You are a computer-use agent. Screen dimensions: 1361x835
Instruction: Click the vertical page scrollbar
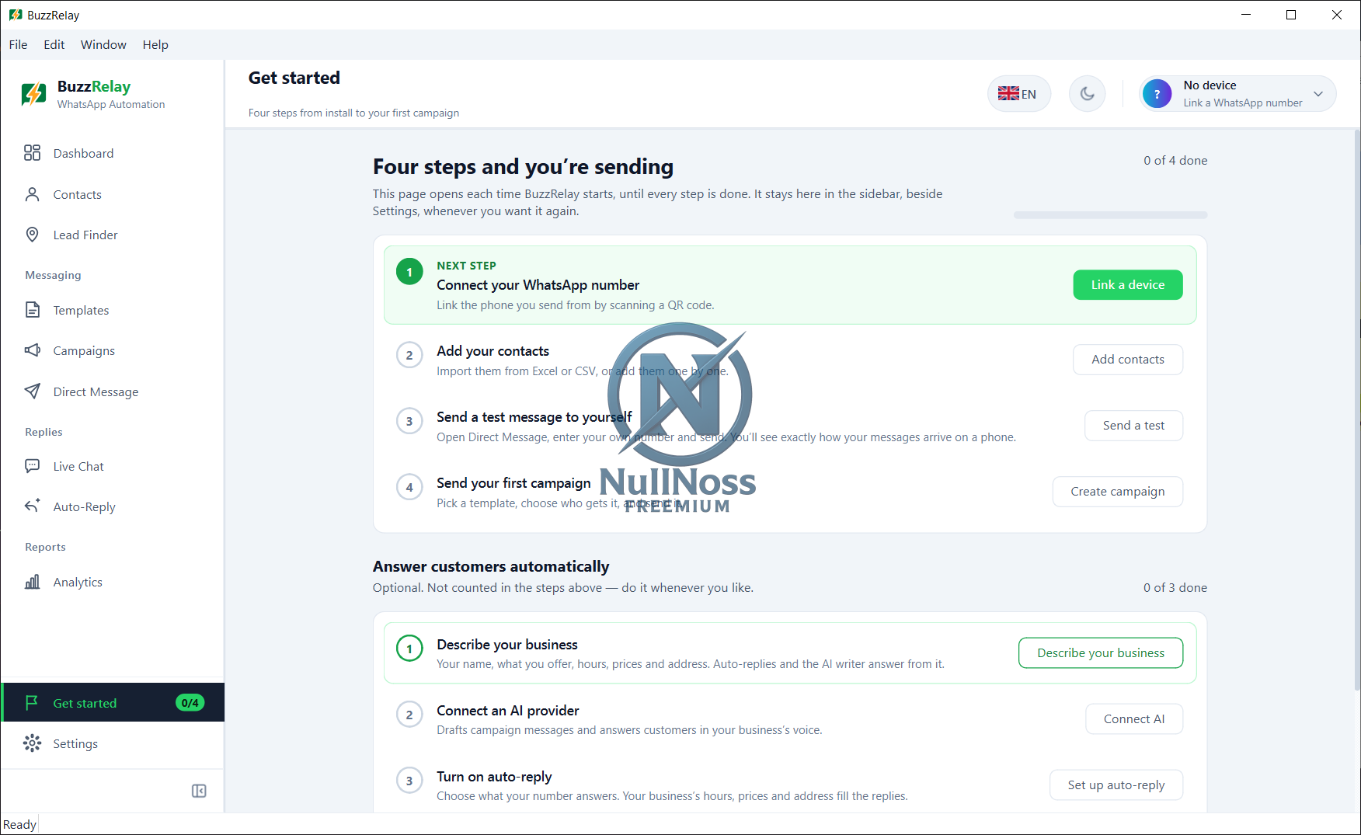point(1357,410)
